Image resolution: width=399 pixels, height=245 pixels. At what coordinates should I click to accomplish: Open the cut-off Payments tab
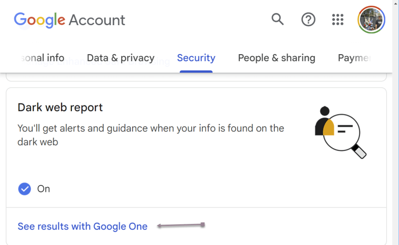[x=354, y=58]
